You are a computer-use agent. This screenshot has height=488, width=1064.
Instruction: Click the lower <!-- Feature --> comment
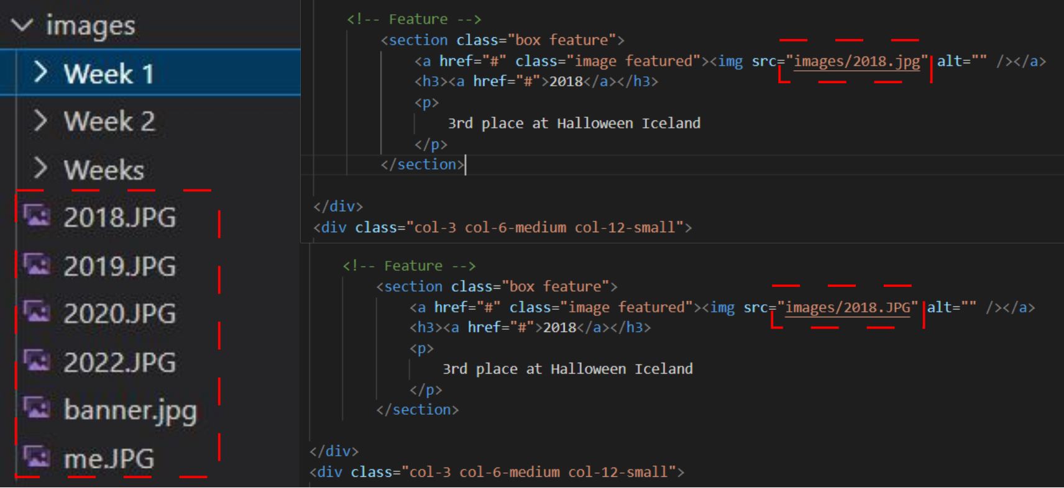[409, 266]
